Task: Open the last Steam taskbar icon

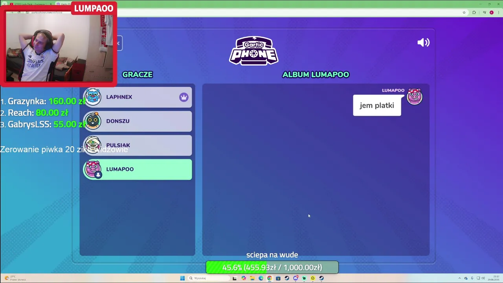Action: [x=321, y=278]
